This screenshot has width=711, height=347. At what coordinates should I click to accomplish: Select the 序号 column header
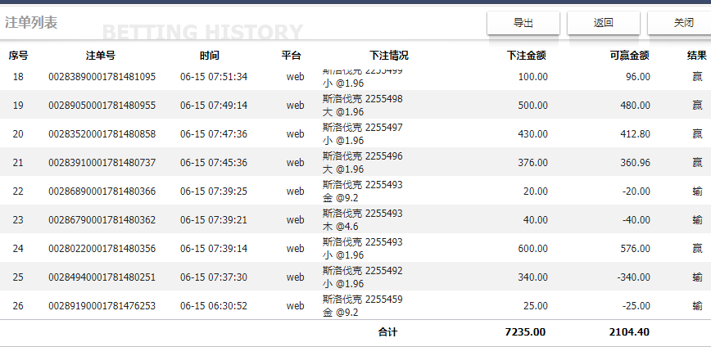(x=18, y=56)
